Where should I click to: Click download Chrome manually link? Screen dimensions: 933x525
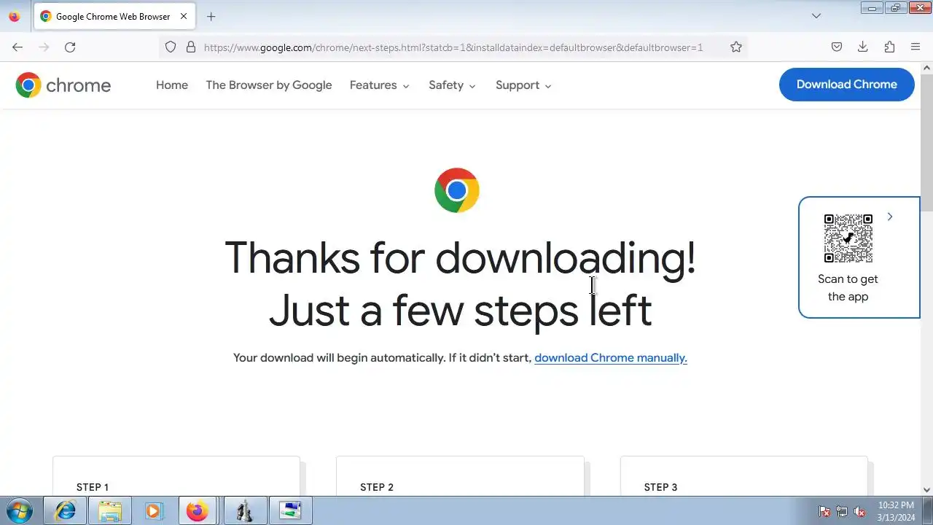611,358
